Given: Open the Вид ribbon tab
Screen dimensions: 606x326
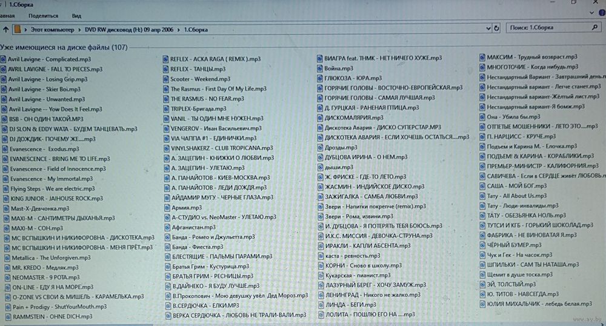Looking at the screenshot, I should tap(76, 16).
